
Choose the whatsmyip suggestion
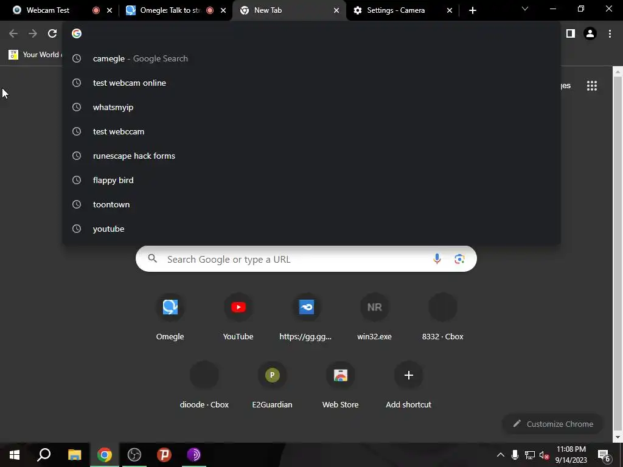coord(311,107)
